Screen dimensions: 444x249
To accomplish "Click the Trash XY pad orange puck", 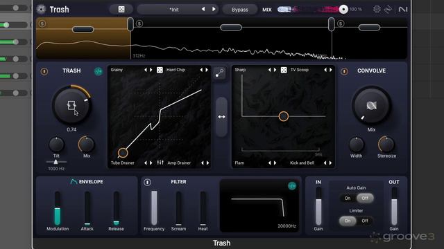I will coord(123,153).
